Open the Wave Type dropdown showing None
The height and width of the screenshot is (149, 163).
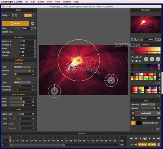click(22, 82)
